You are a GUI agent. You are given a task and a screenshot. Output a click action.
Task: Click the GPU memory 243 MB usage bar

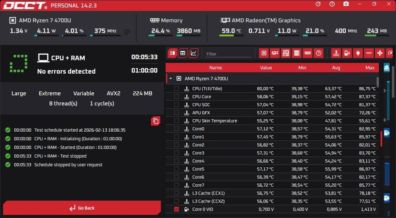click(377, 36)
